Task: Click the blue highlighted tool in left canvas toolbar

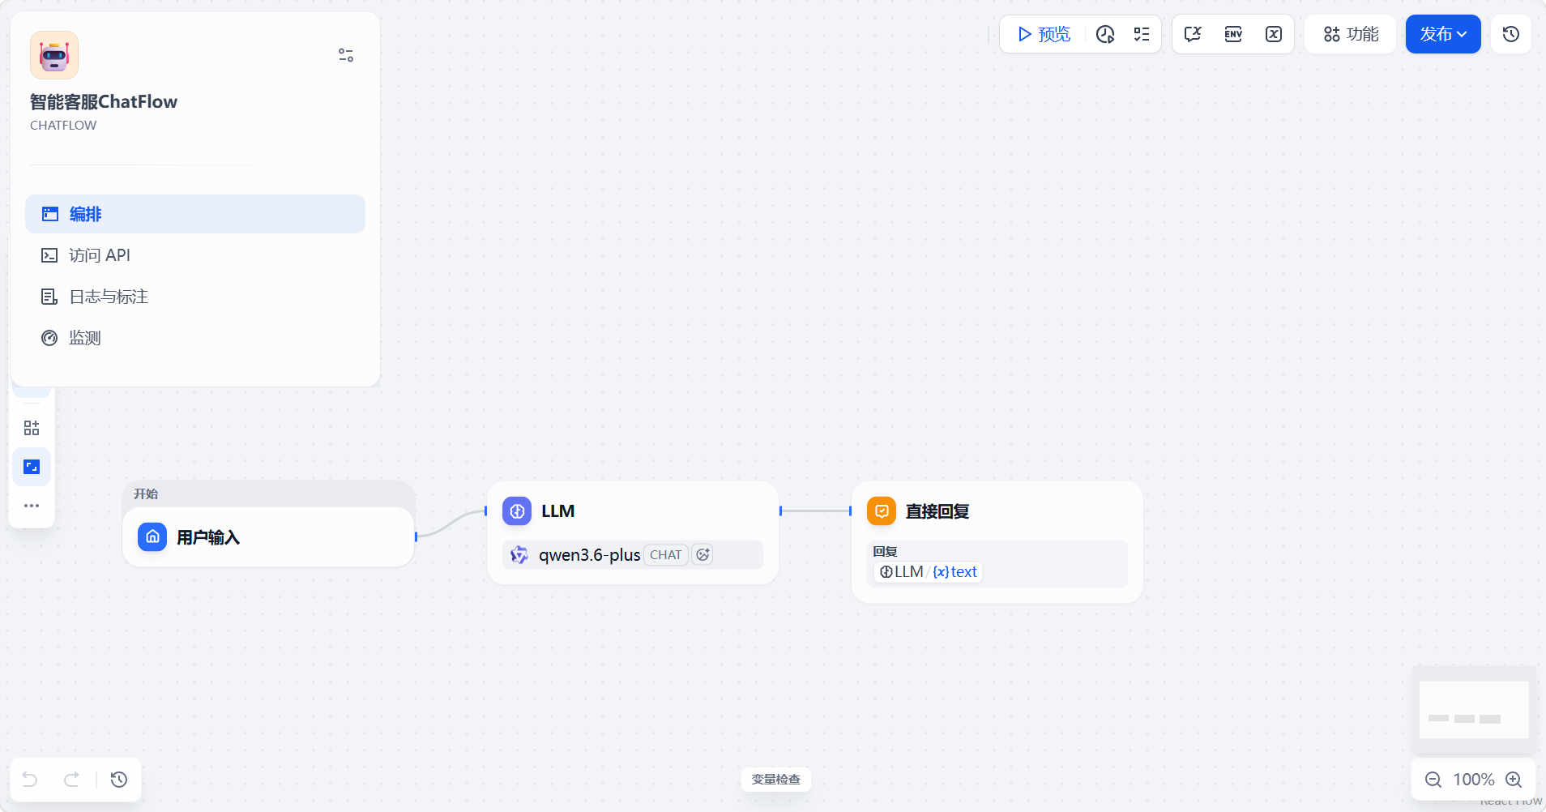Action: click(x=32, y=467)
